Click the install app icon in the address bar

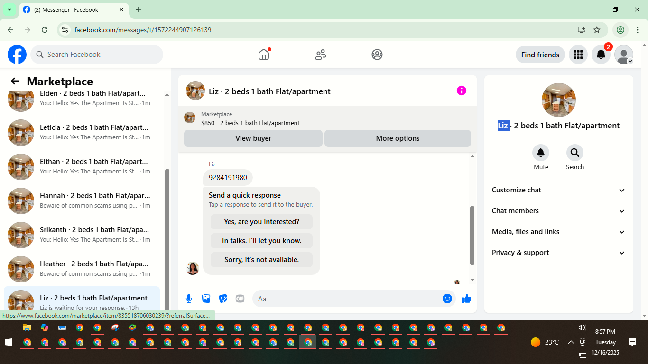pyautogui.click(x=582, y=30)
